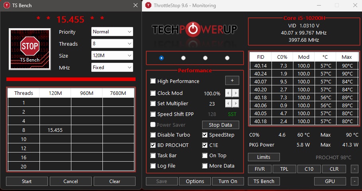Uncheck the C1E checkbox

(205, 145)
